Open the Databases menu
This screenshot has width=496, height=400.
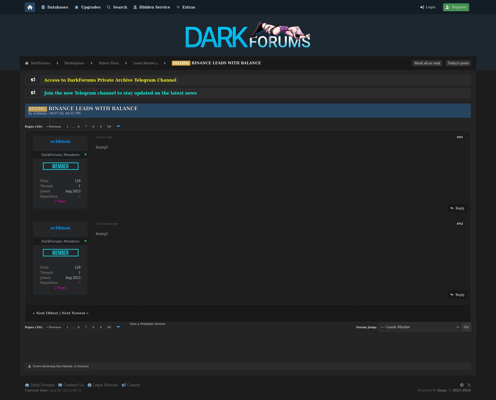point(55,7)
